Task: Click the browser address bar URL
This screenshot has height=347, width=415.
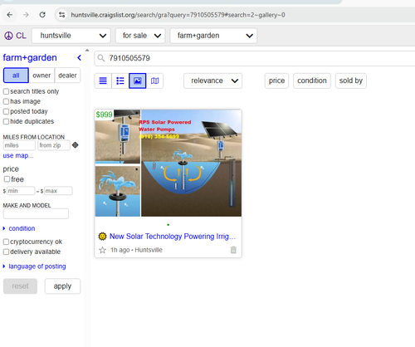Action: [x=178, y=15]
